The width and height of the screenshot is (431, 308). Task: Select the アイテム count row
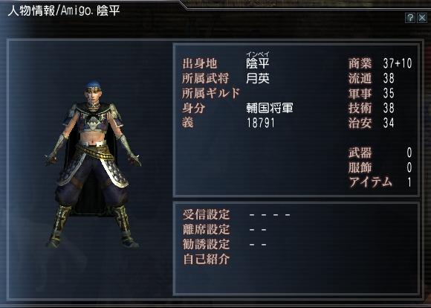(x=380, y=182)
